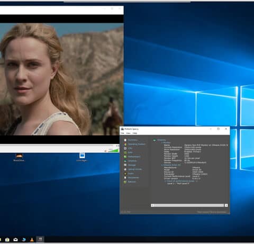
Task: Adjust the VLC volume slider
Action: click(113, 150)
